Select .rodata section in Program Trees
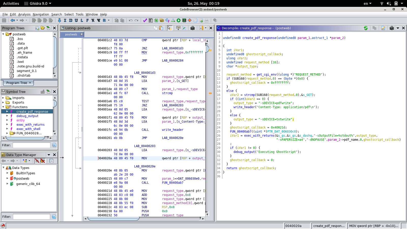 click(x=22, y=57)
